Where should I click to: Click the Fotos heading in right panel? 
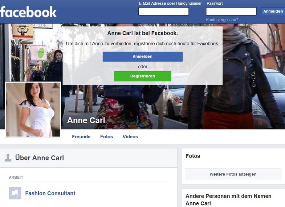(x=193, y=156)
